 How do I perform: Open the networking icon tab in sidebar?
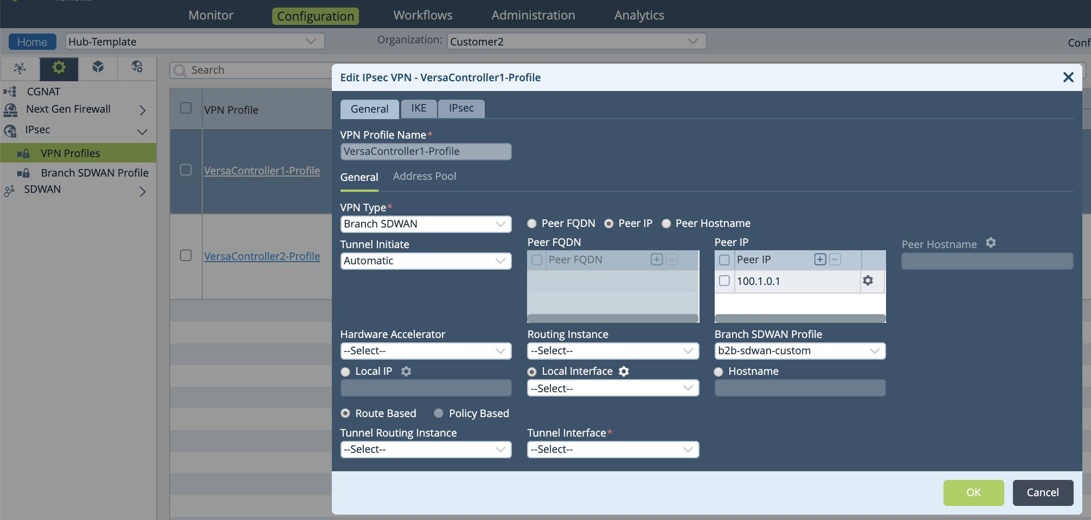click(20, 68)
